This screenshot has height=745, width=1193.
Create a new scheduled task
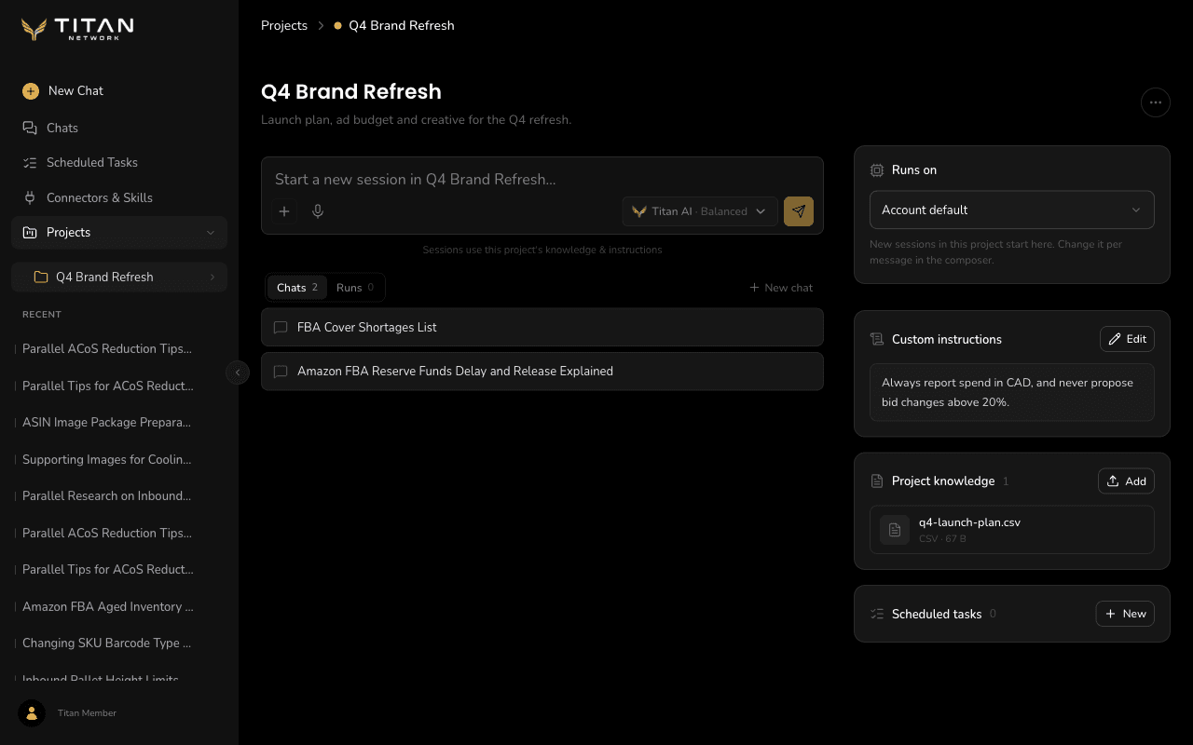pyautogui.click(x=1125, y=614)
